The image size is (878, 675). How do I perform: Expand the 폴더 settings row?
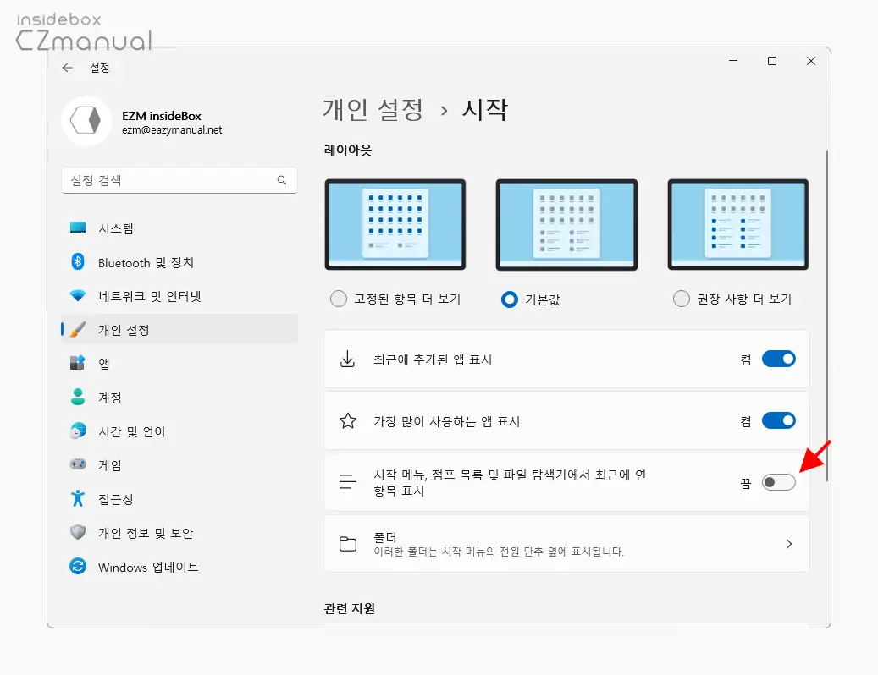pos(567,544)
